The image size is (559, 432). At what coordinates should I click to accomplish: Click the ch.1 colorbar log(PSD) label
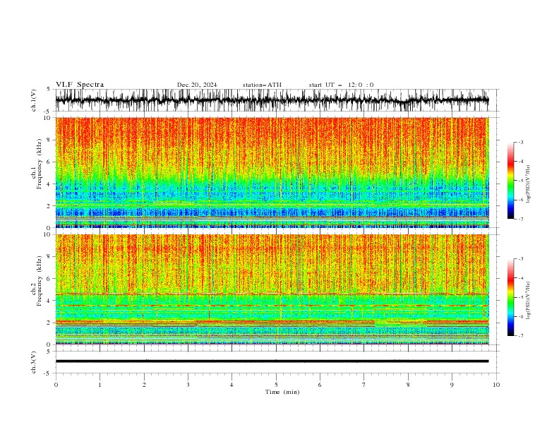point(528,184)
